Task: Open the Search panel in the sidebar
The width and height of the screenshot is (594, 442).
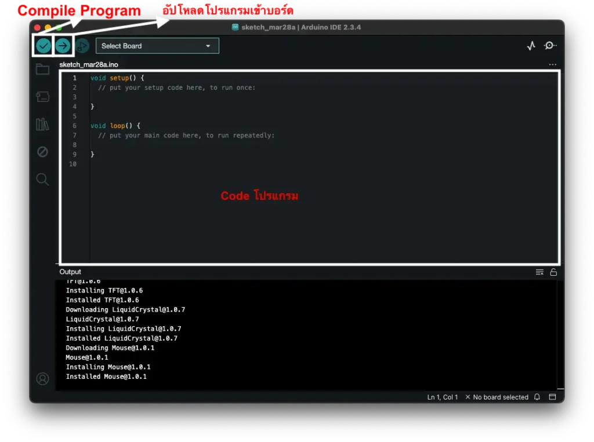Action: (42, 180)
